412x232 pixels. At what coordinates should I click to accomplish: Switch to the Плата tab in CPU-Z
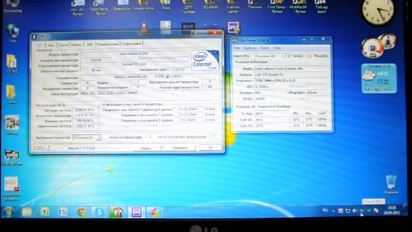click(x=63, y=45)
